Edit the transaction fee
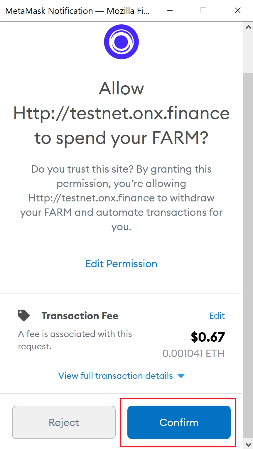Screen dimensions: 253x449 [x=217, y=316]
